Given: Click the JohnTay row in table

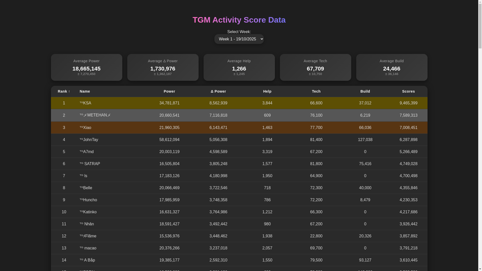Looking at the screenshot, I should click(x=239, y=140).
